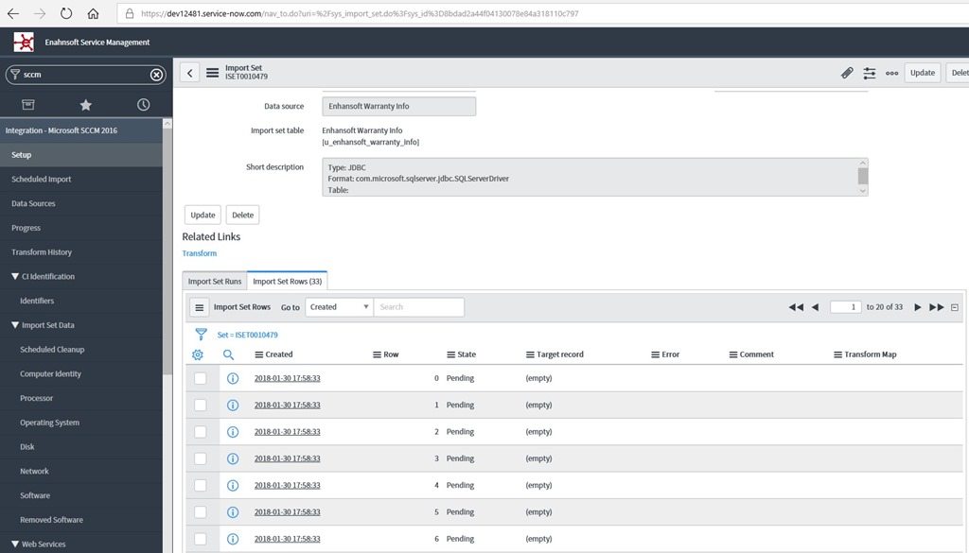
Task: Click Update button in form header
Action: tap(923, 73)
